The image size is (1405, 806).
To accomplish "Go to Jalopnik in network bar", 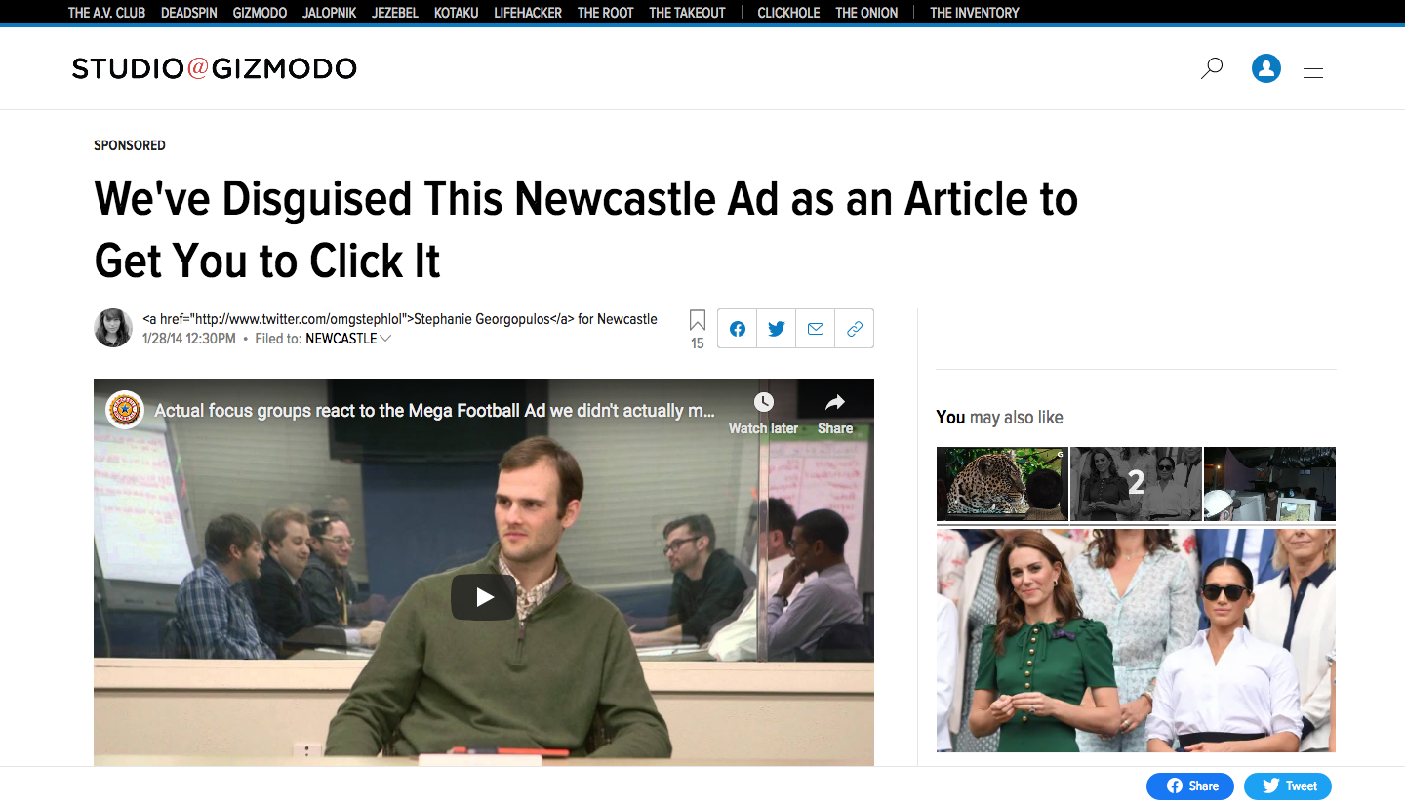I will tap(330, 13).
